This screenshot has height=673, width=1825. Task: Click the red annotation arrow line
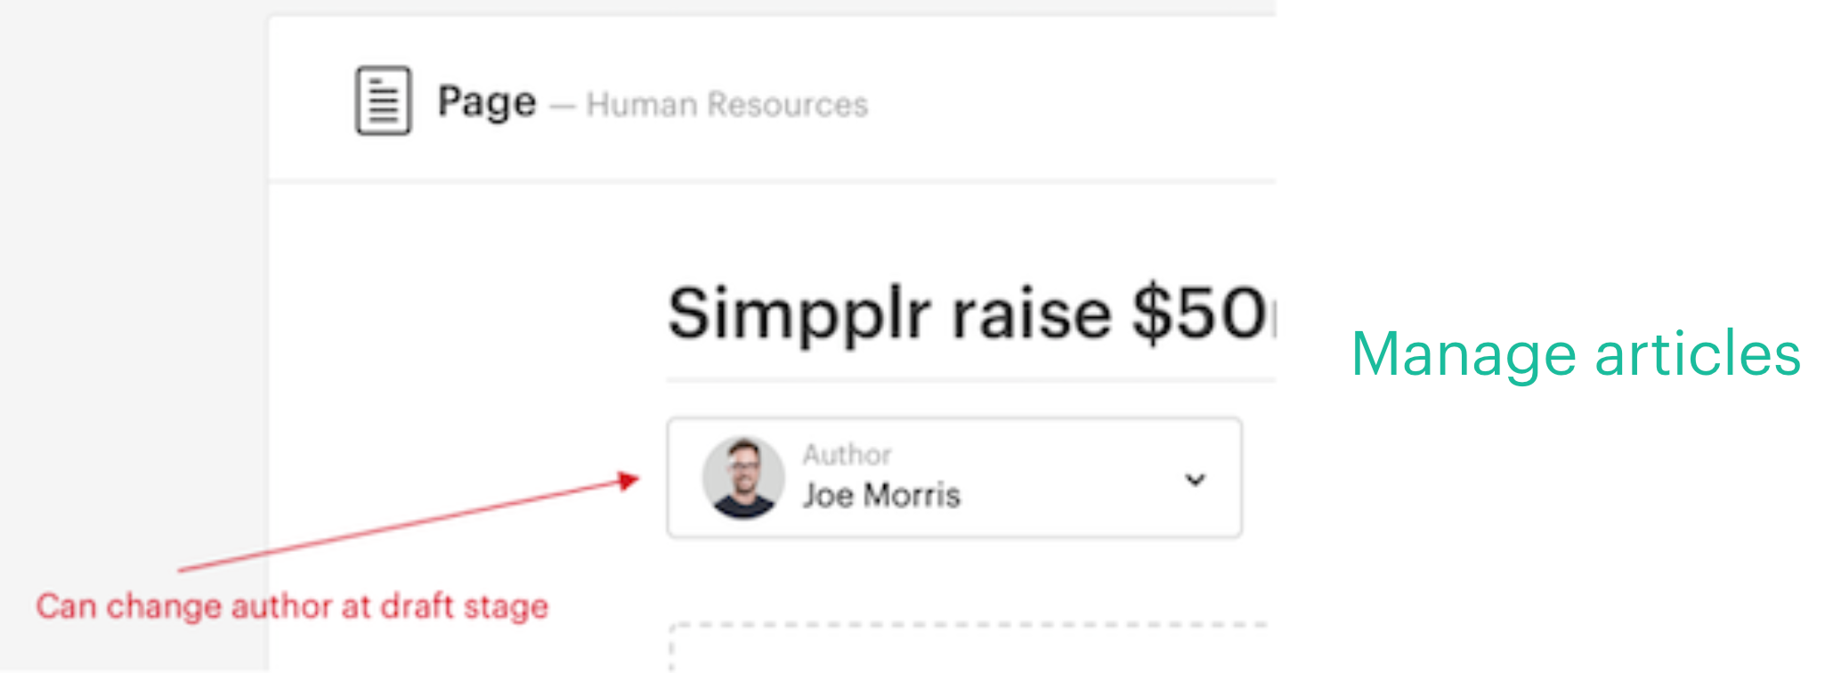tap(401, 526)
